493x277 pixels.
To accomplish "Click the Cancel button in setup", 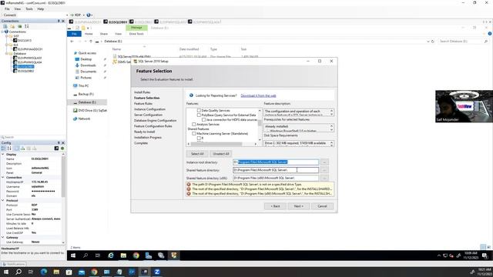I will [x=322, y=206].
